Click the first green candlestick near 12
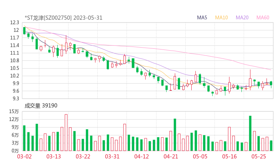The width and height of the screenshot is (277, 165). (24, 31)
